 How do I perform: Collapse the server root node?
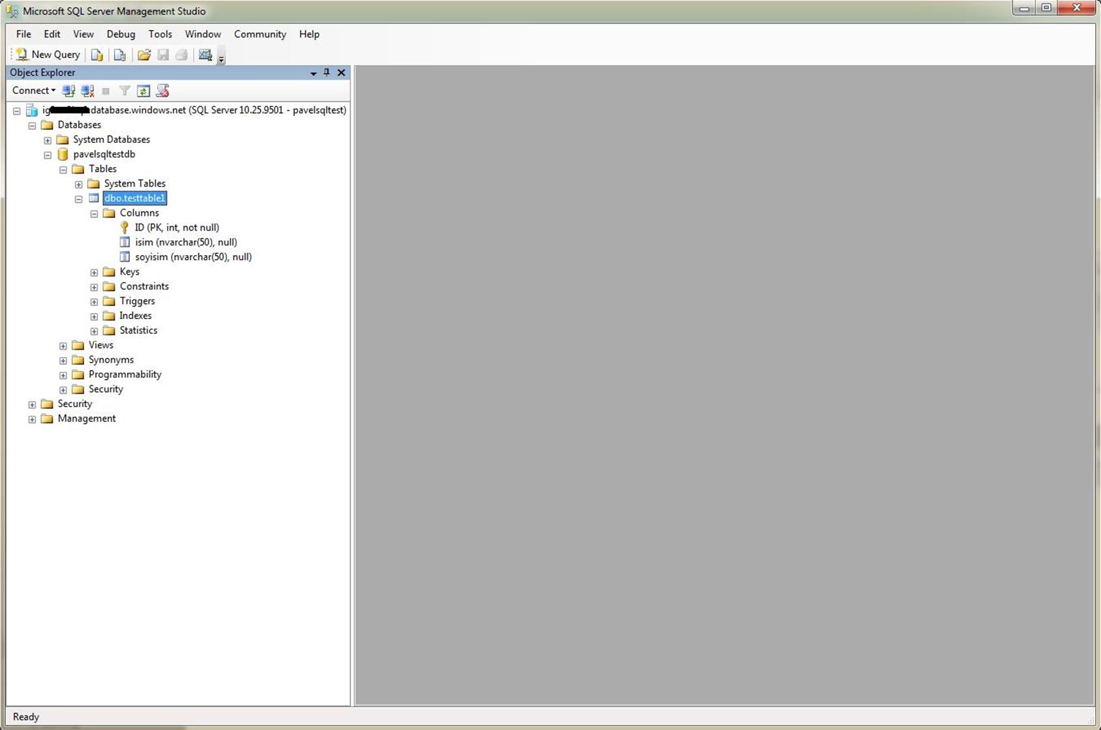tap(17, 111)
